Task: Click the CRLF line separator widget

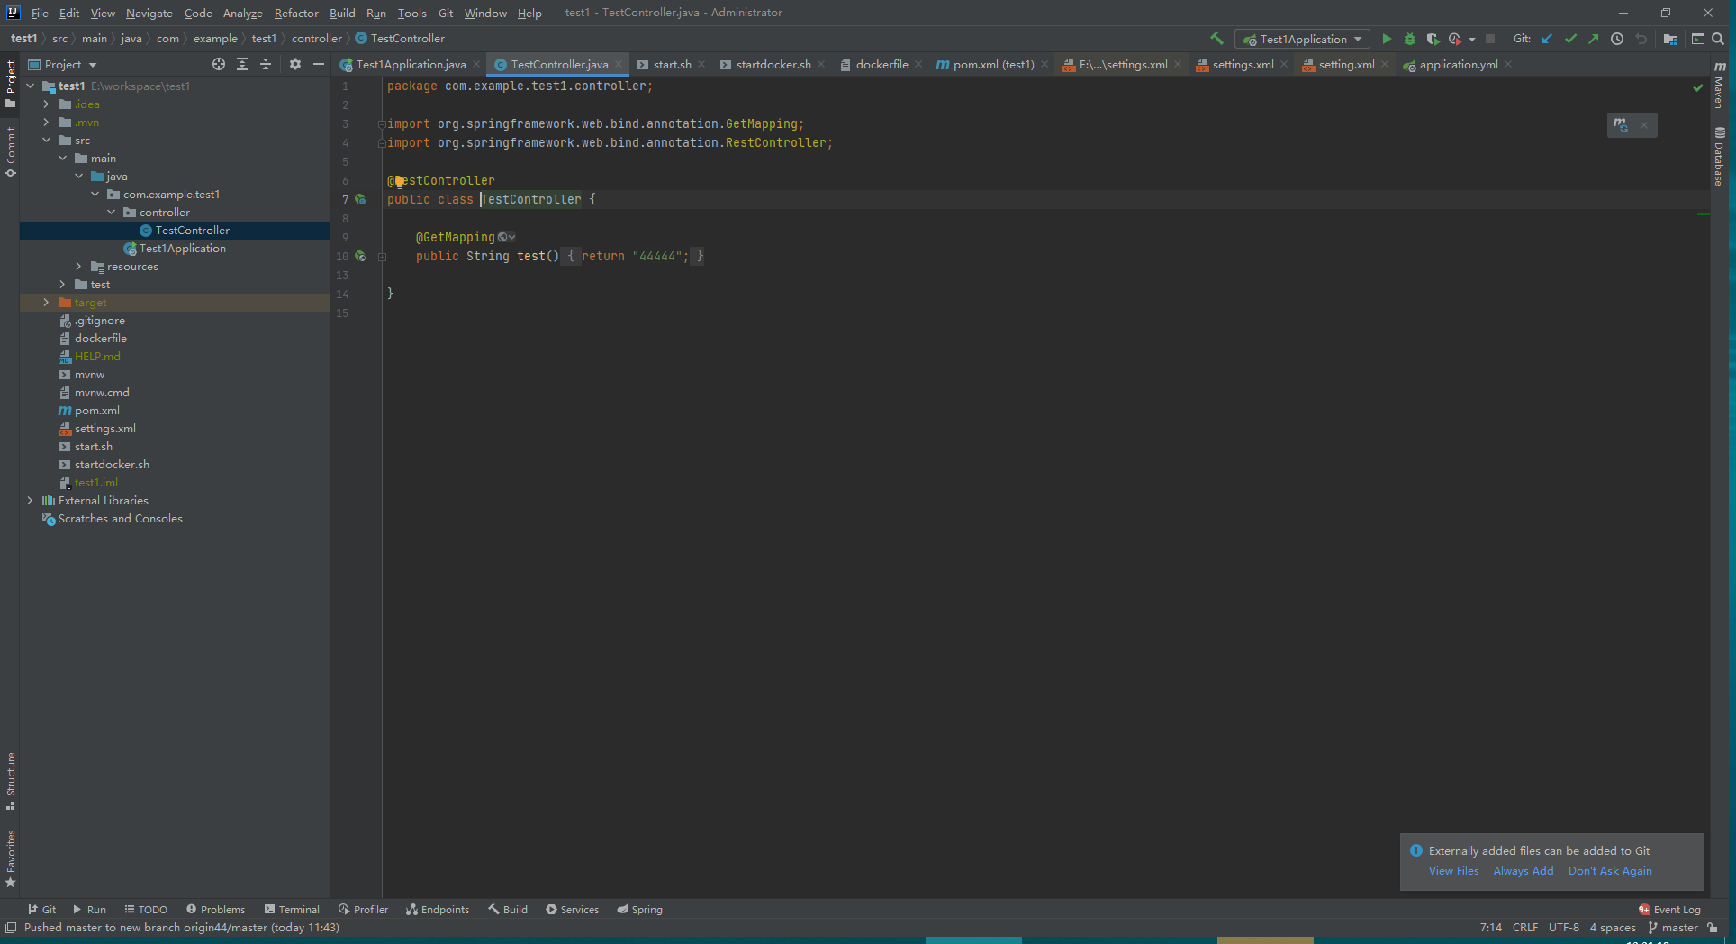Action: 1525,927
